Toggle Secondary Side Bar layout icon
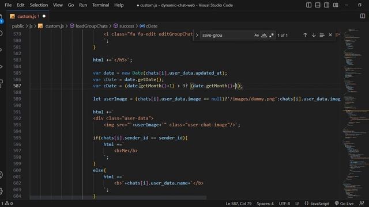Image resolution: width=369 pixels, height=207 pixels. pos(327,5)
